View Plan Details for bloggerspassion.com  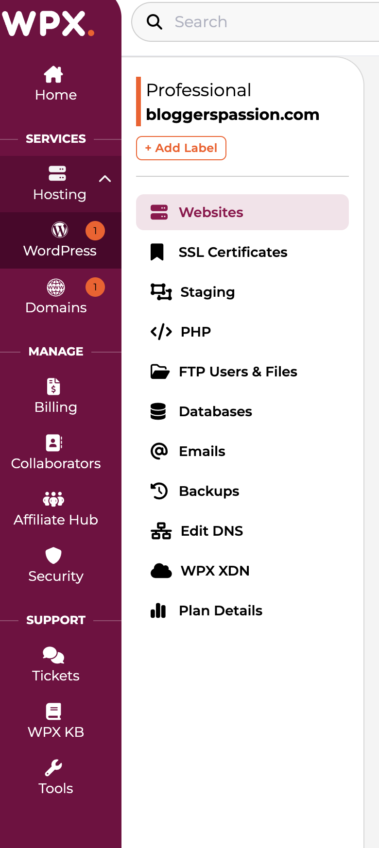pyautogui.click(x=220, y=611)
